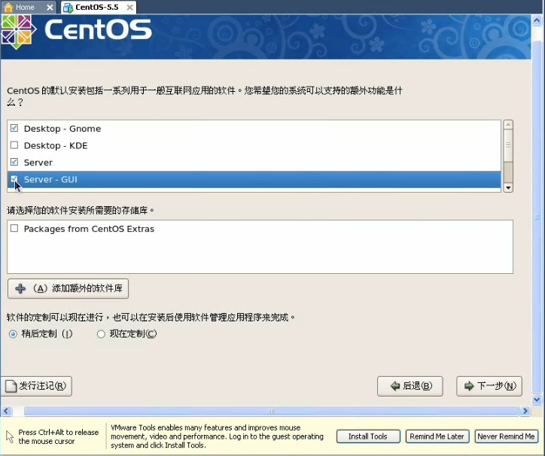This screenshot has height=456, width=545.
Task: Click the package list scrollbar thumb
Action: [x=508, y=145]
